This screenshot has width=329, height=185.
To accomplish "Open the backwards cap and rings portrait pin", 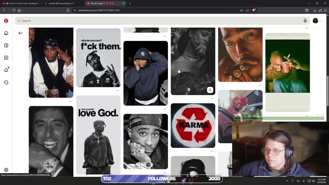I will [145, 142].
